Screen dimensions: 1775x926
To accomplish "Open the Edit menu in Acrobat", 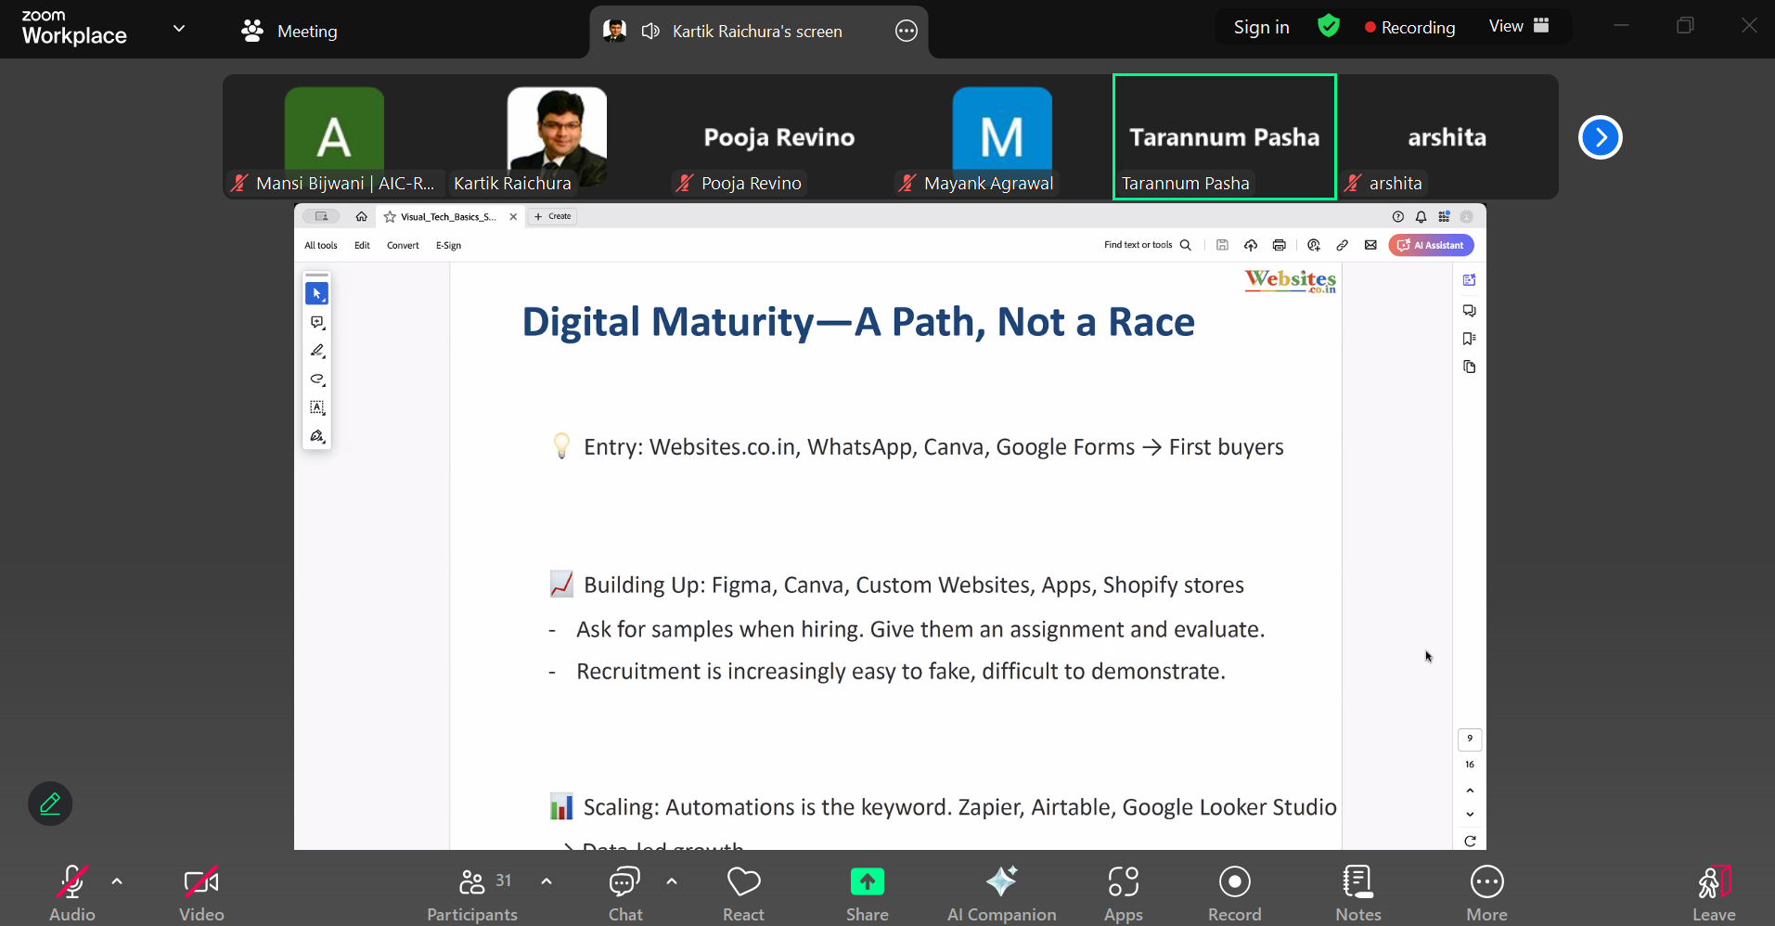I will 362,246.
